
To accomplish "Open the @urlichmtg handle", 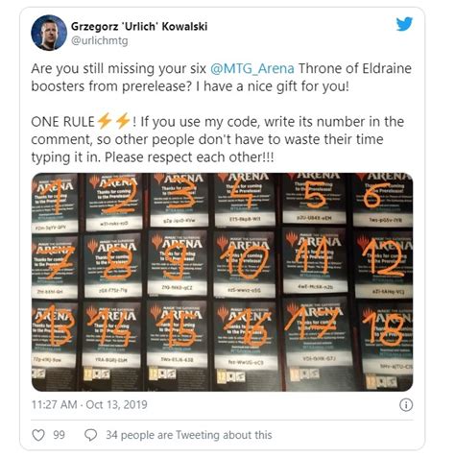I will pyautogui.click(x=100, y=41).
